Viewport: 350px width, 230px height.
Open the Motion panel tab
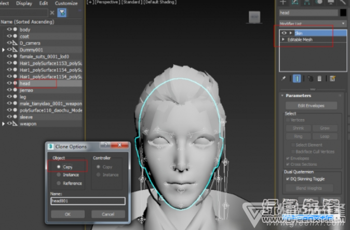[x=318, y=3]
